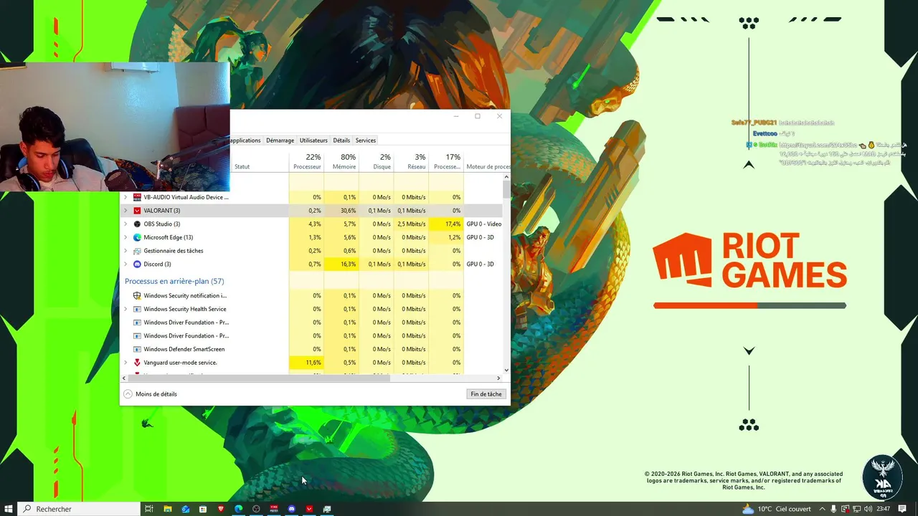918x516 pixels.
Task: Open the Windows Start menu
Action: point(9,509)
